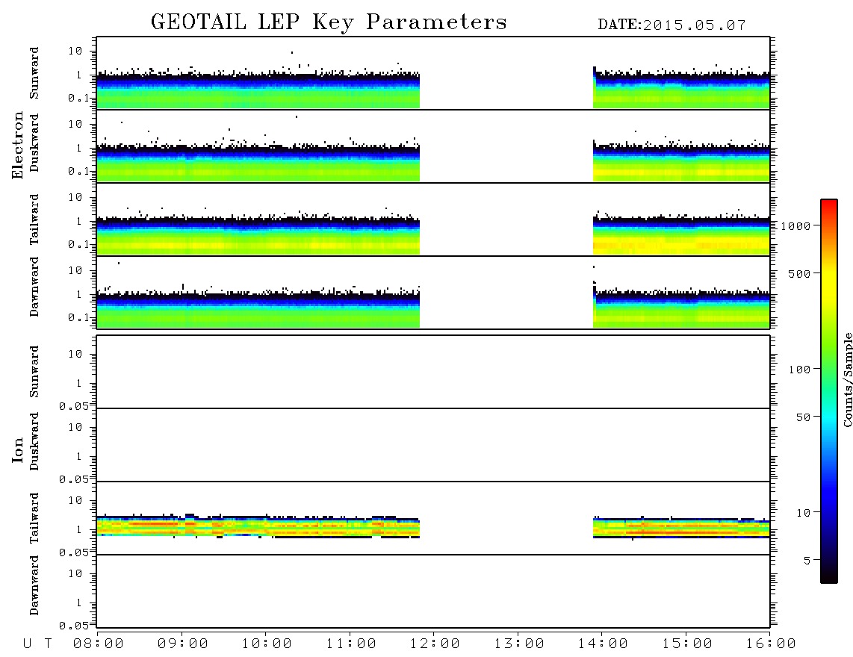Select the DATE:2015.05.07 label
853x657 pixels.
tap(671, 25)
